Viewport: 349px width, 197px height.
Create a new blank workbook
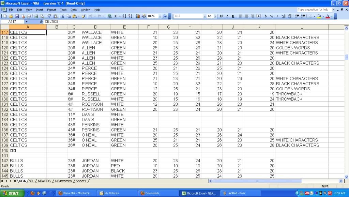coord(5,16)
